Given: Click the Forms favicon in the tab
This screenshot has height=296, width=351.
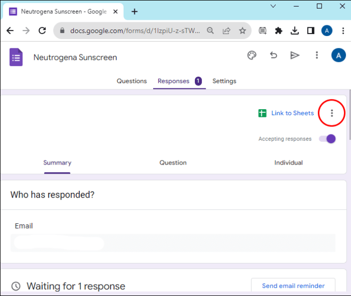Looking at the screenshot, I should 13,11.
